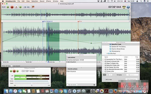Click the Edit Selection button
This screenshot has height=94, width=151.
(x=131, y=79)
